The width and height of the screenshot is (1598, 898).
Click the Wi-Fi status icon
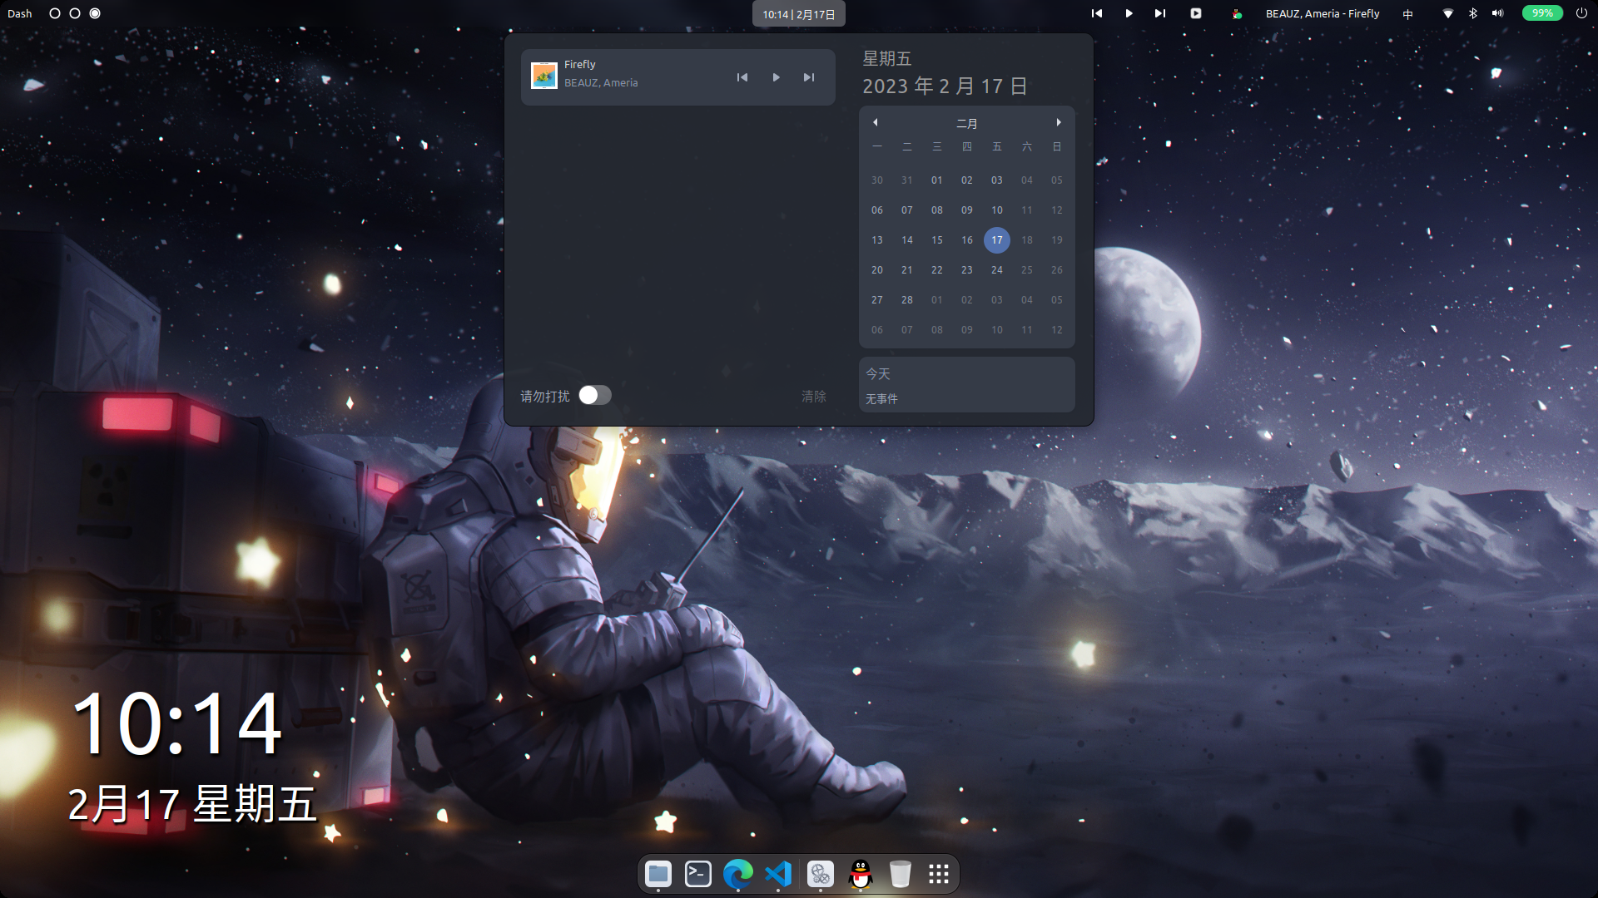(1448, 13)
